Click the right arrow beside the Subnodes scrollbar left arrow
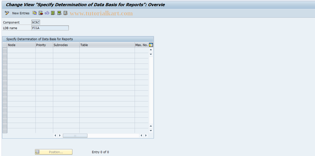 [60, 136]
